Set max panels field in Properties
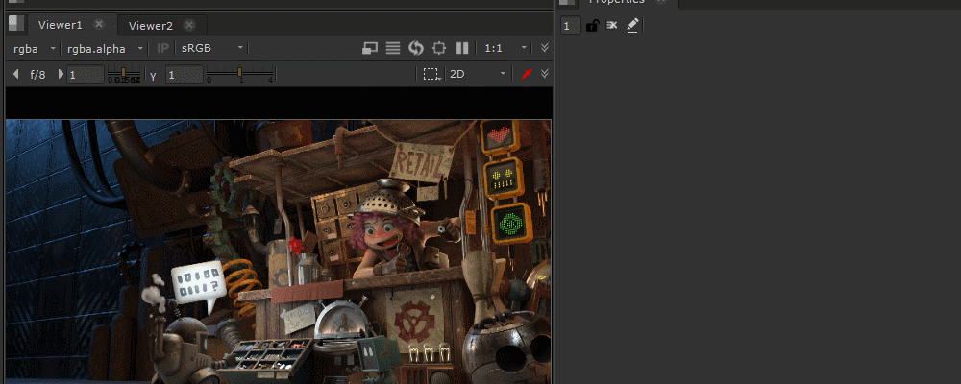Image resolution: width=961 pixels, height=384 pixels. (x=571, y=26)
